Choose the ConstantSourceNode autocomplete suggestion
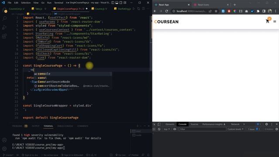This screenshot has width=279, height=157. click(x=73, y=82)
